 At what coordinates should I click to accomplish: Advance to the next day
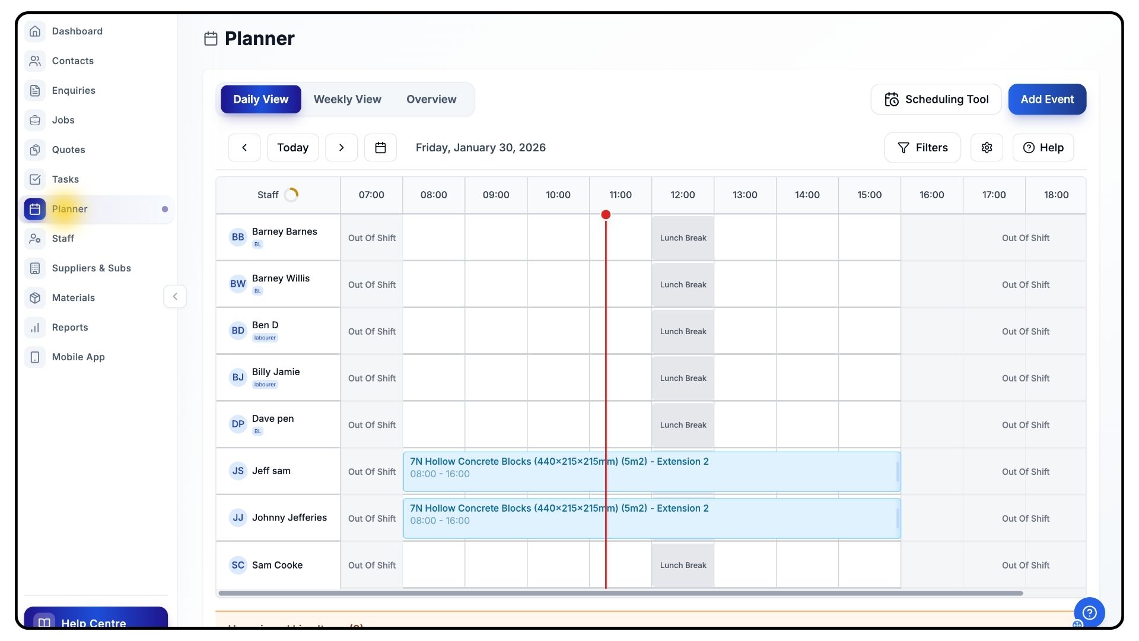[341, 147]
